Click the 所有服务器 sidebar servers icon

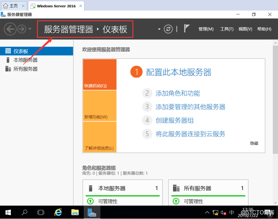coord(8,69)
